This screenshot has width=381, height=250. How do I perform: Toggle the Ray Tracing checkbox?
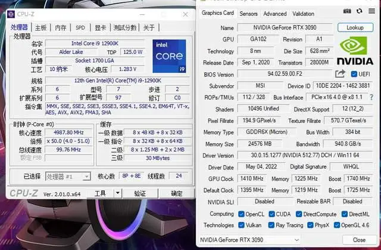pyautogui.click(x=271, y=225)
